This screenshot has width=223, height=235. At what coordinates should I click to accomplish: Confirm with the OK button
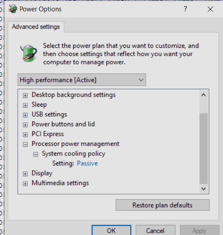pyautogui.click(x=111, y=231)
